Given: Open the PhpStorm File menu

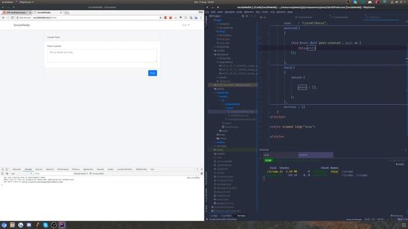Looking at the screenshot, I should pyautogui.click(x=207, y=12).
